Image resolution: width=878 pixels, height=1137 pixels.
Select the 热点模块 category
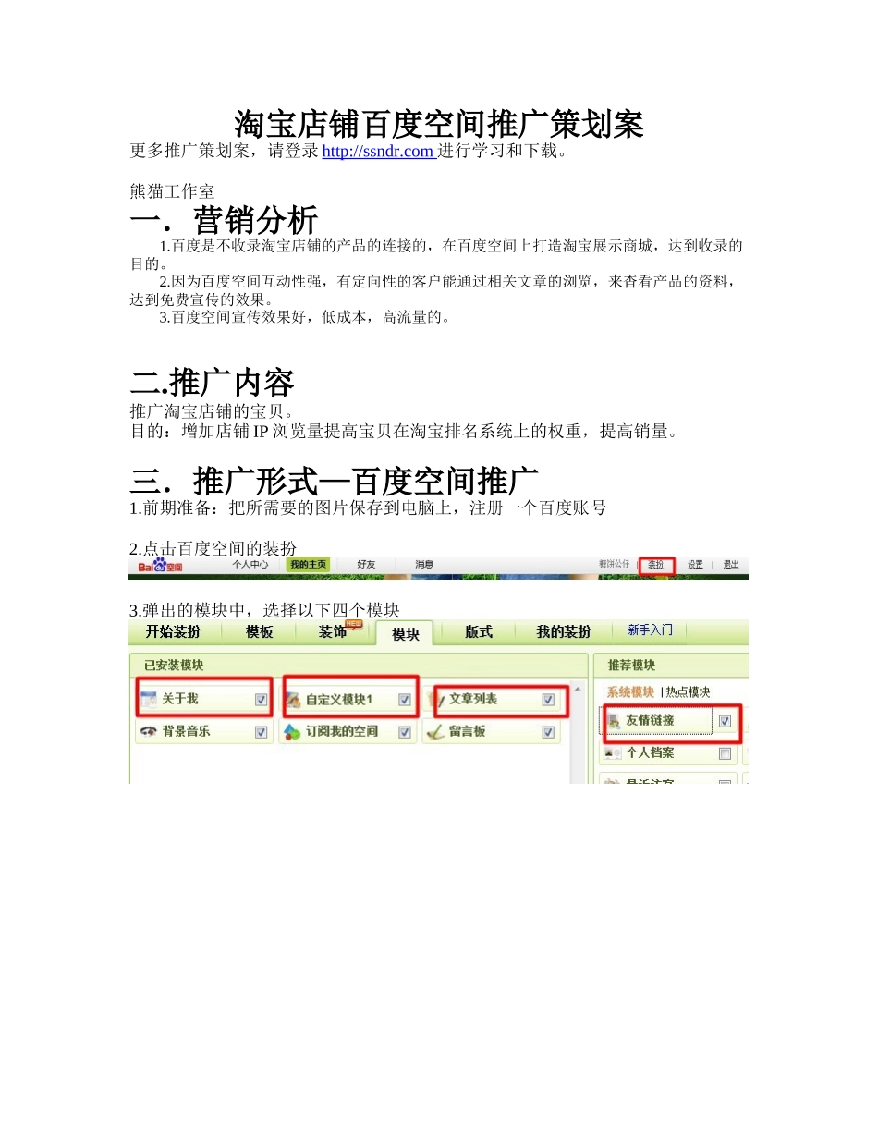[x=688, y=692]
